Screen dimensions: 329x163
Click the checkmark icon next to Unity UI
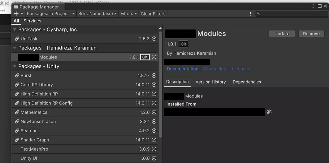tap(154, 158)
